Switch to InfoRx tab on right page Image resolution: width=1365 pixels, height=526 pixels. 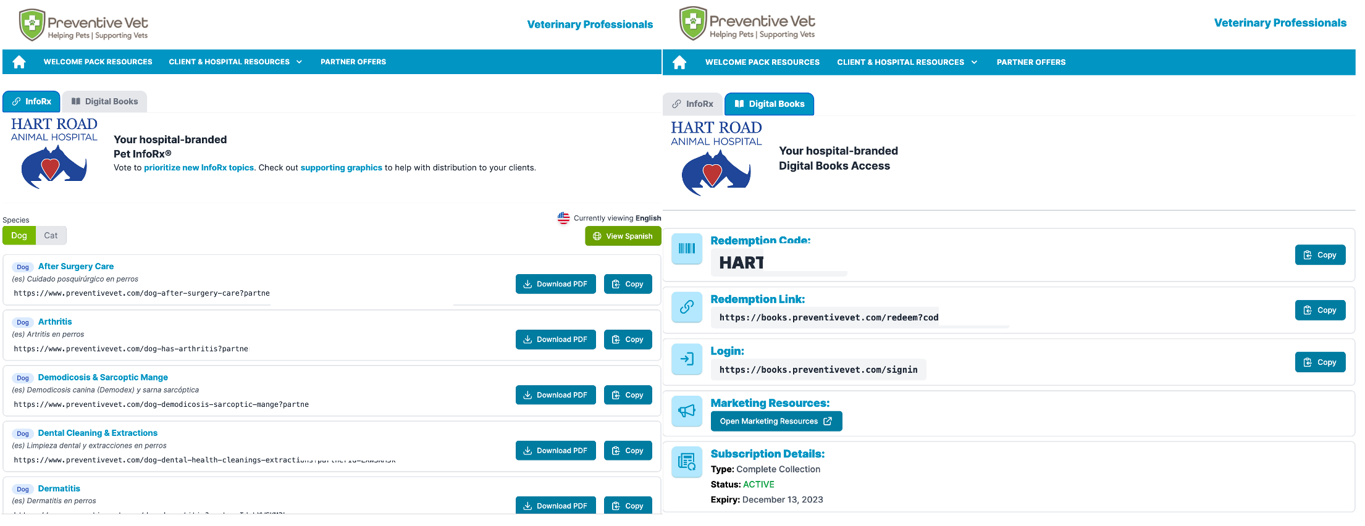coord(692,104)
